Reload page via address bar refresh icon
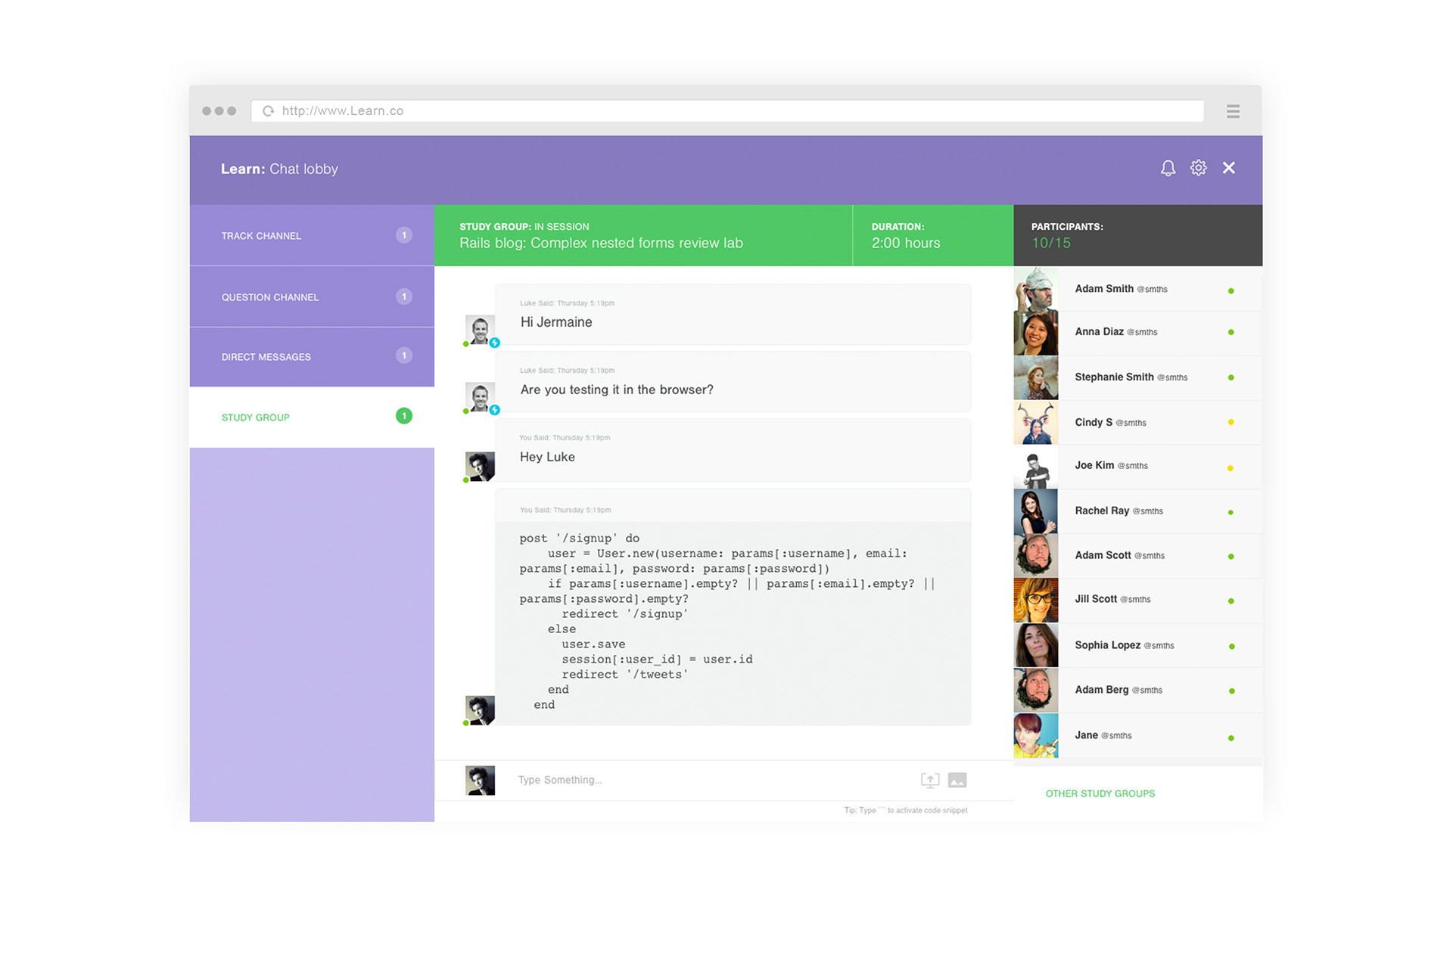This screenshot has height=953, width=1453. pos(268,111)
